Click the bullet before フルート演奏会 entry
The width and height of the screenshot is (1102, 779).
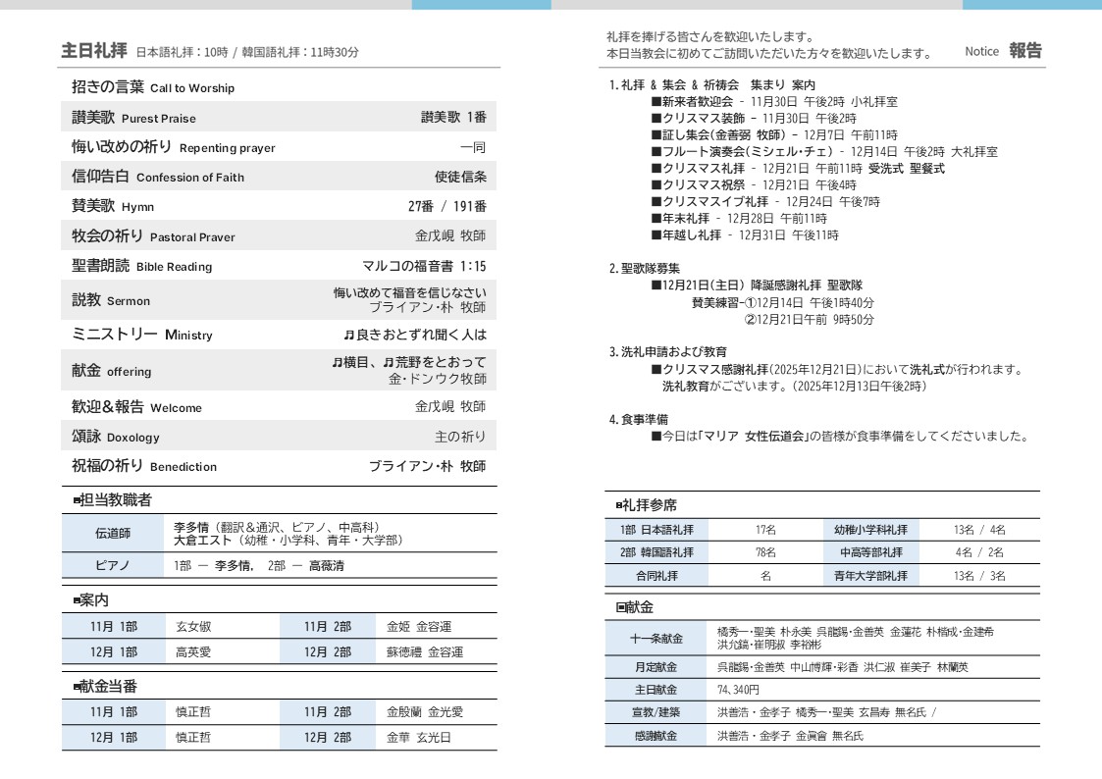pyautogui.click(x=656, y=152)
